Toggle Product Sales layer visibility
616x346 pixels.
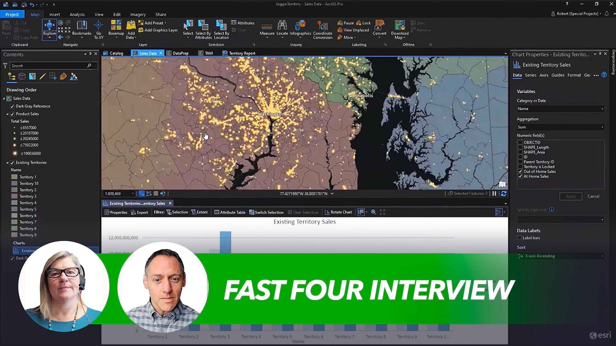(x=12, y=114)
